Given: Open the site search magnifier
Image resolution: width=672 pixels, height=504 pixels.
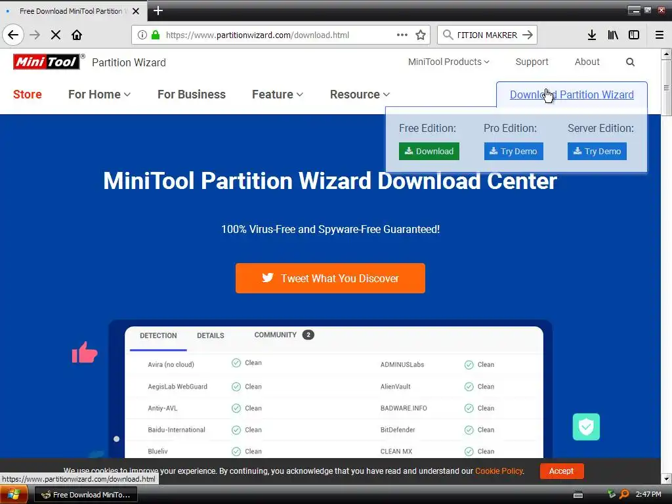Looking at the screenshot, I should tap(630, 62).
